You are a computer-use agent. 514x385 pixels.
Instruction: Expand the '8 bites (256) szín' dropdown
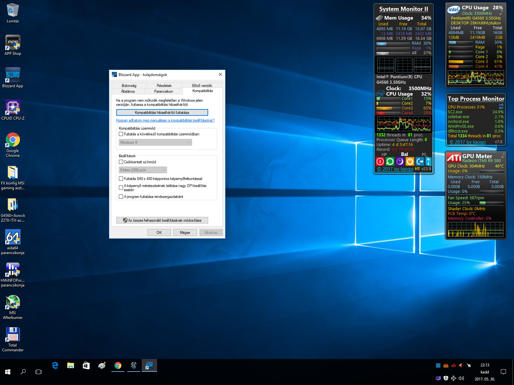tap(143, 170)
